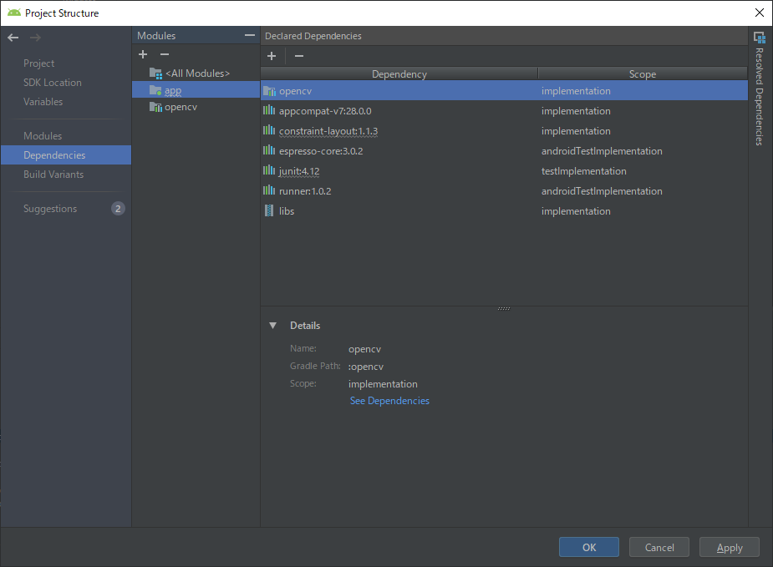The image size is (773, 567).
Task: Apply changes with the Apply button
Action: [728, 547]
